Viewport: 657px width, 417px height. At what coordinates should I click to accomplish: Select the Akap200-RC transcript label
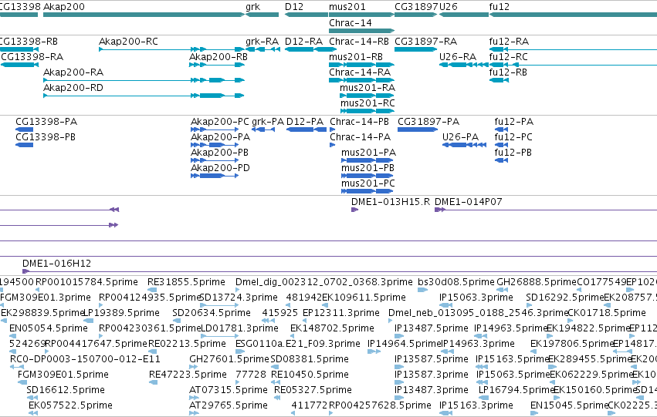(129, 42)
